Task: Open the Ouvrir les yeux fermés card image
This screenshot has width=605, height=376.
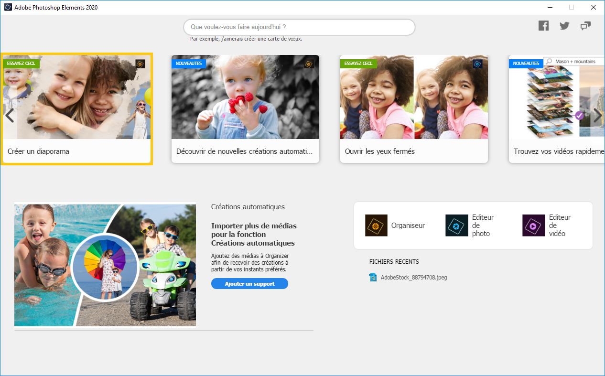Action: (x=414, y=97)
